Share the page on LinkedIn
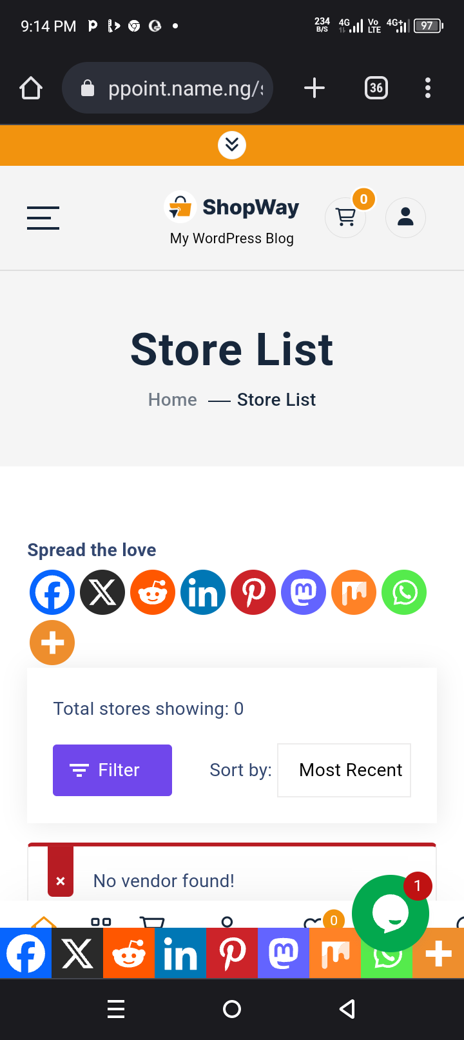Viewport: 464px width, 1040px height. pyautogui.click(x=202, y=592)
